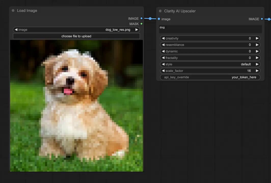
Task: Click the prompt text field containing dog
Action: [210, 29]
